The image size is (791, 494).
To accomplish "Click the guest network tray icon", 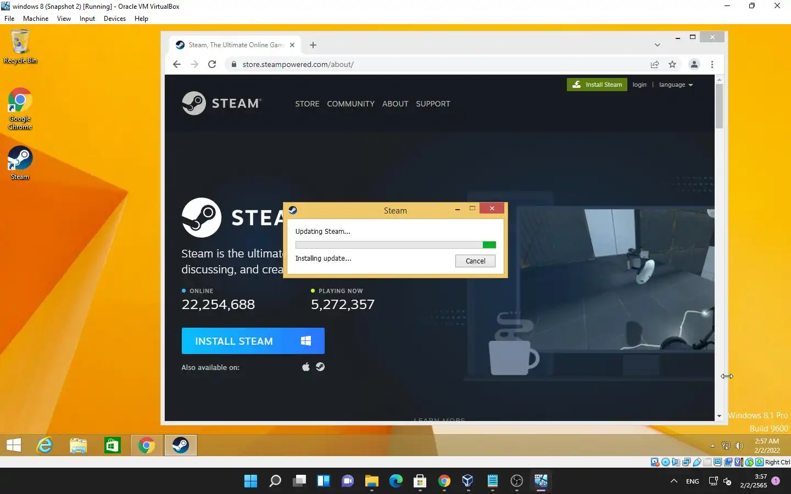I will tap(726, 446).
